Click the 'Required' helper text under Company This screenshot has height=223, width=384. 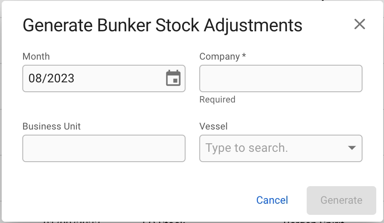click(217, 99)
